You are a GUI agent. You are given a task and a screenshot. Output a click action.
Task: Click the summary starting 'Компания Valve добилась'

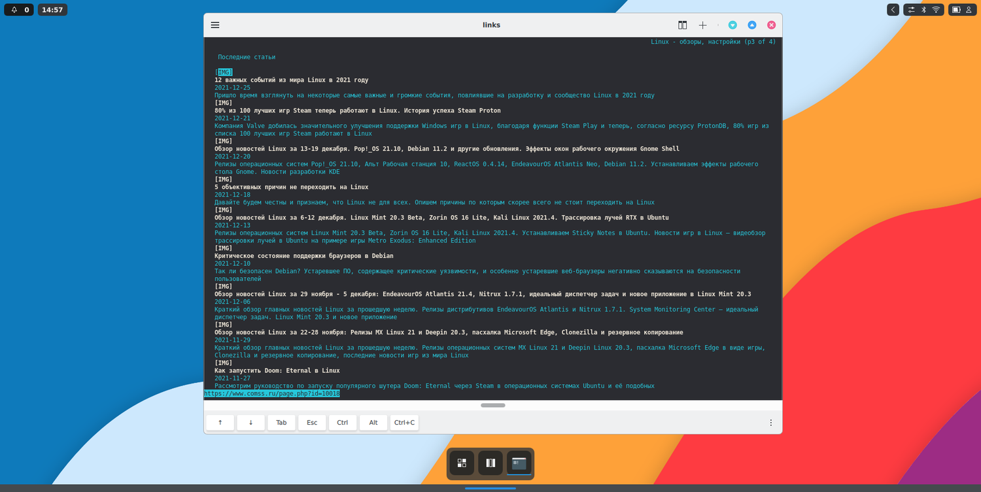click(492, 129)
